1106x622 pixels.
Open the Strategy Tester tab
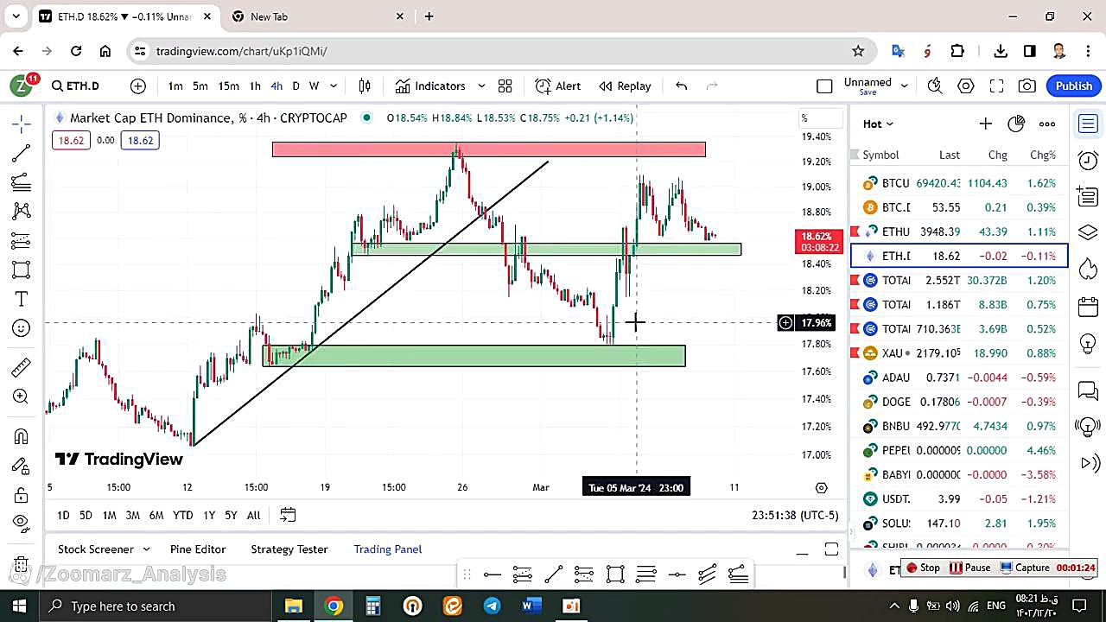pos(289,549)
